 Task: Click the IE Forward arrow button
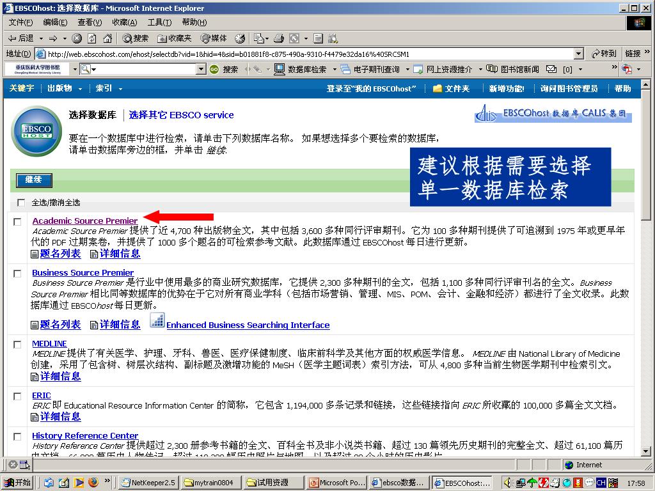pos(54,38)
